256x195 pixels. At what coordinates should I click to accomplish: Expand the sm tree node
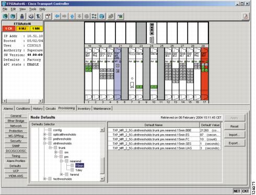[x=56, y=152]
